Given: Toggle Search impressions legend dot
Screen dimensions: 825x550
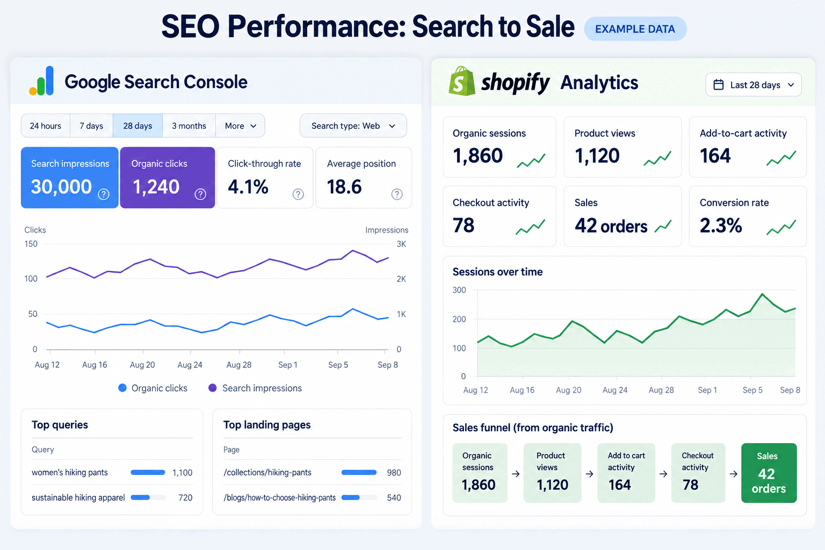Looking at the screenshot, I should click(213, 388).
